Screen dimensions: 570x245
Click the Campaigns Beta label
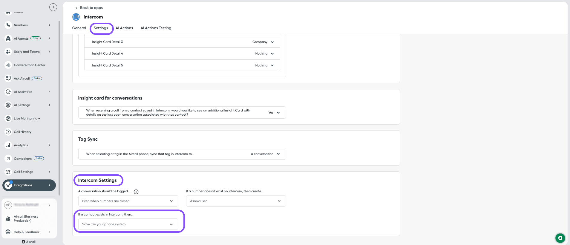39,159
